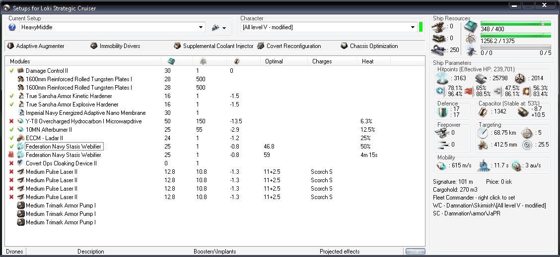Click the Adaptive Augmenter subsystem icon
Viewport: 560px width, 257px height.
point(10,46)
